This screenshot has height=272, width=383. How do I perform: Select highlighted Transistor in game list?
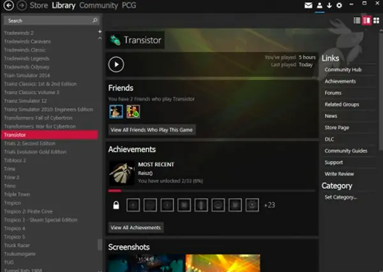point(50,135)
